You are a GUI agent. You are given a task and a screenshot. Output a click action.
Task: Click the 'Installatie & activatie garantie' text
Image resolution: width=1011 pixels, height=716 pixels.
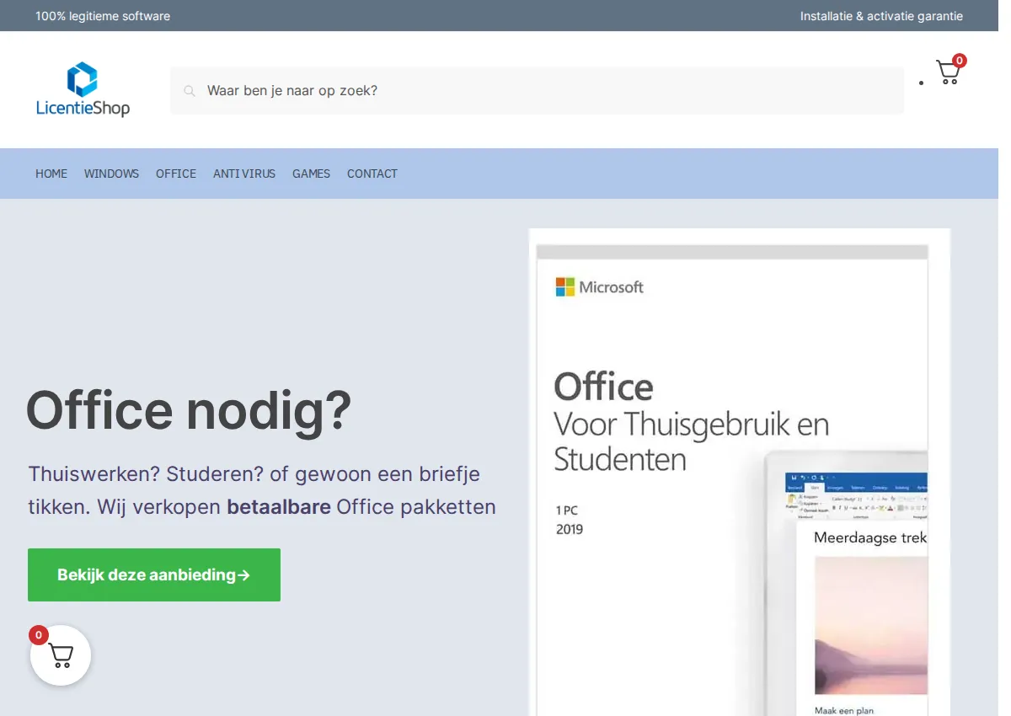[x=881, y=16]
